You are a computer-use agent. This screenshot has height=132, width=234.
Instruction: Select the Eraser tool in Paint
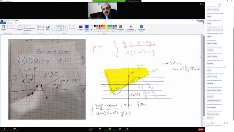click(38, 30)
